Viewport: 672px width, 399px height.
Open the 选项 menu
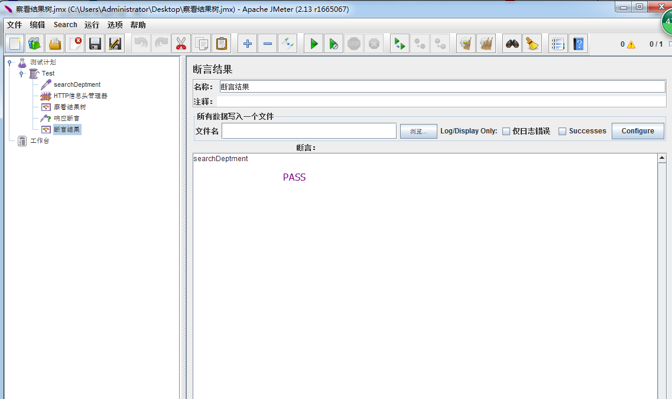(115, 25)
